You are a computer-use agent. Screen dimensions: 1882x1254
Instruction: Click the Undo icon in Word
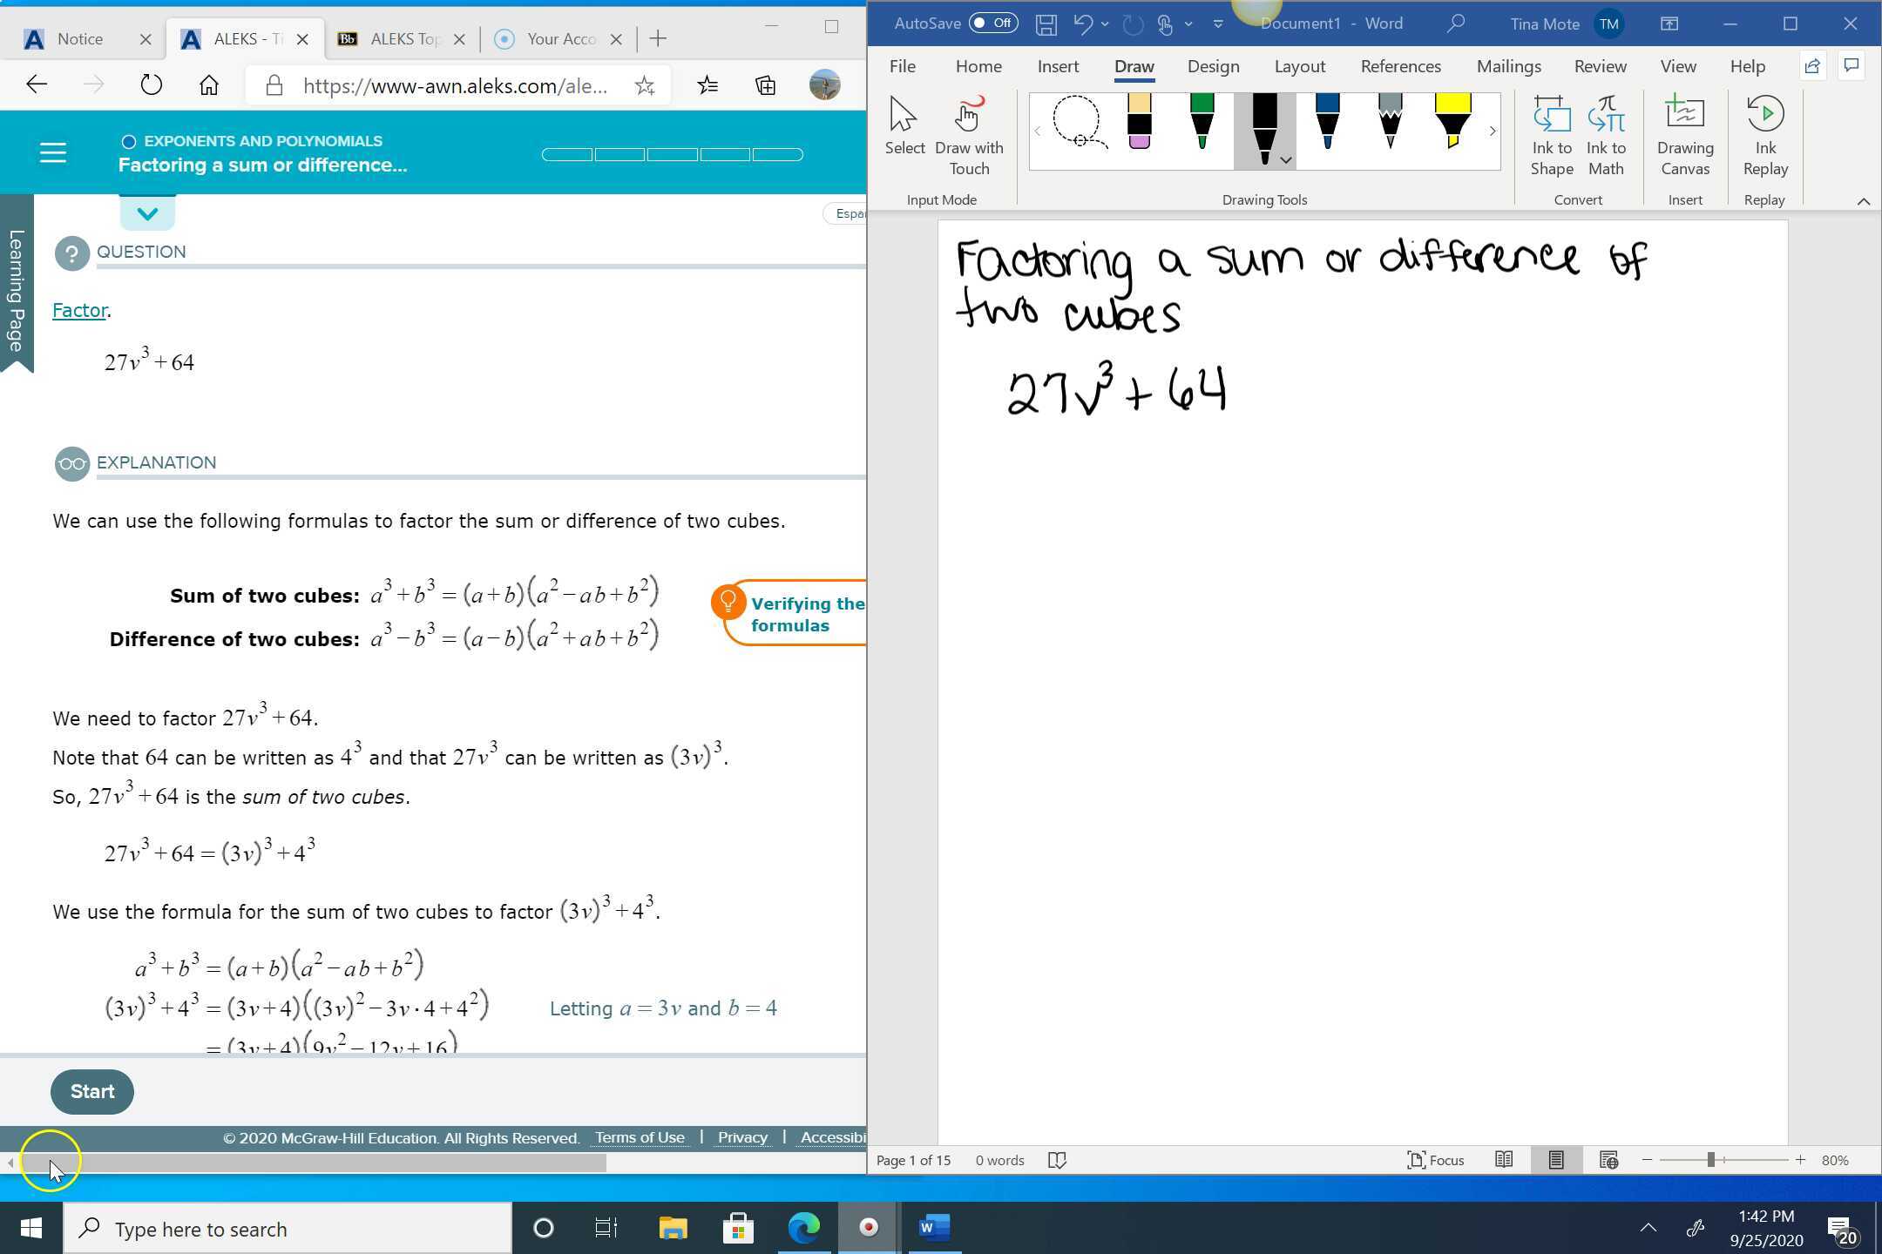(x=1083, y=24)
